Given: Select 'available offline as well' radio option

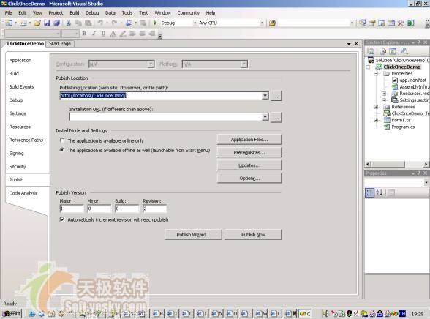Looking at the screenshot, I should [62, 150].
